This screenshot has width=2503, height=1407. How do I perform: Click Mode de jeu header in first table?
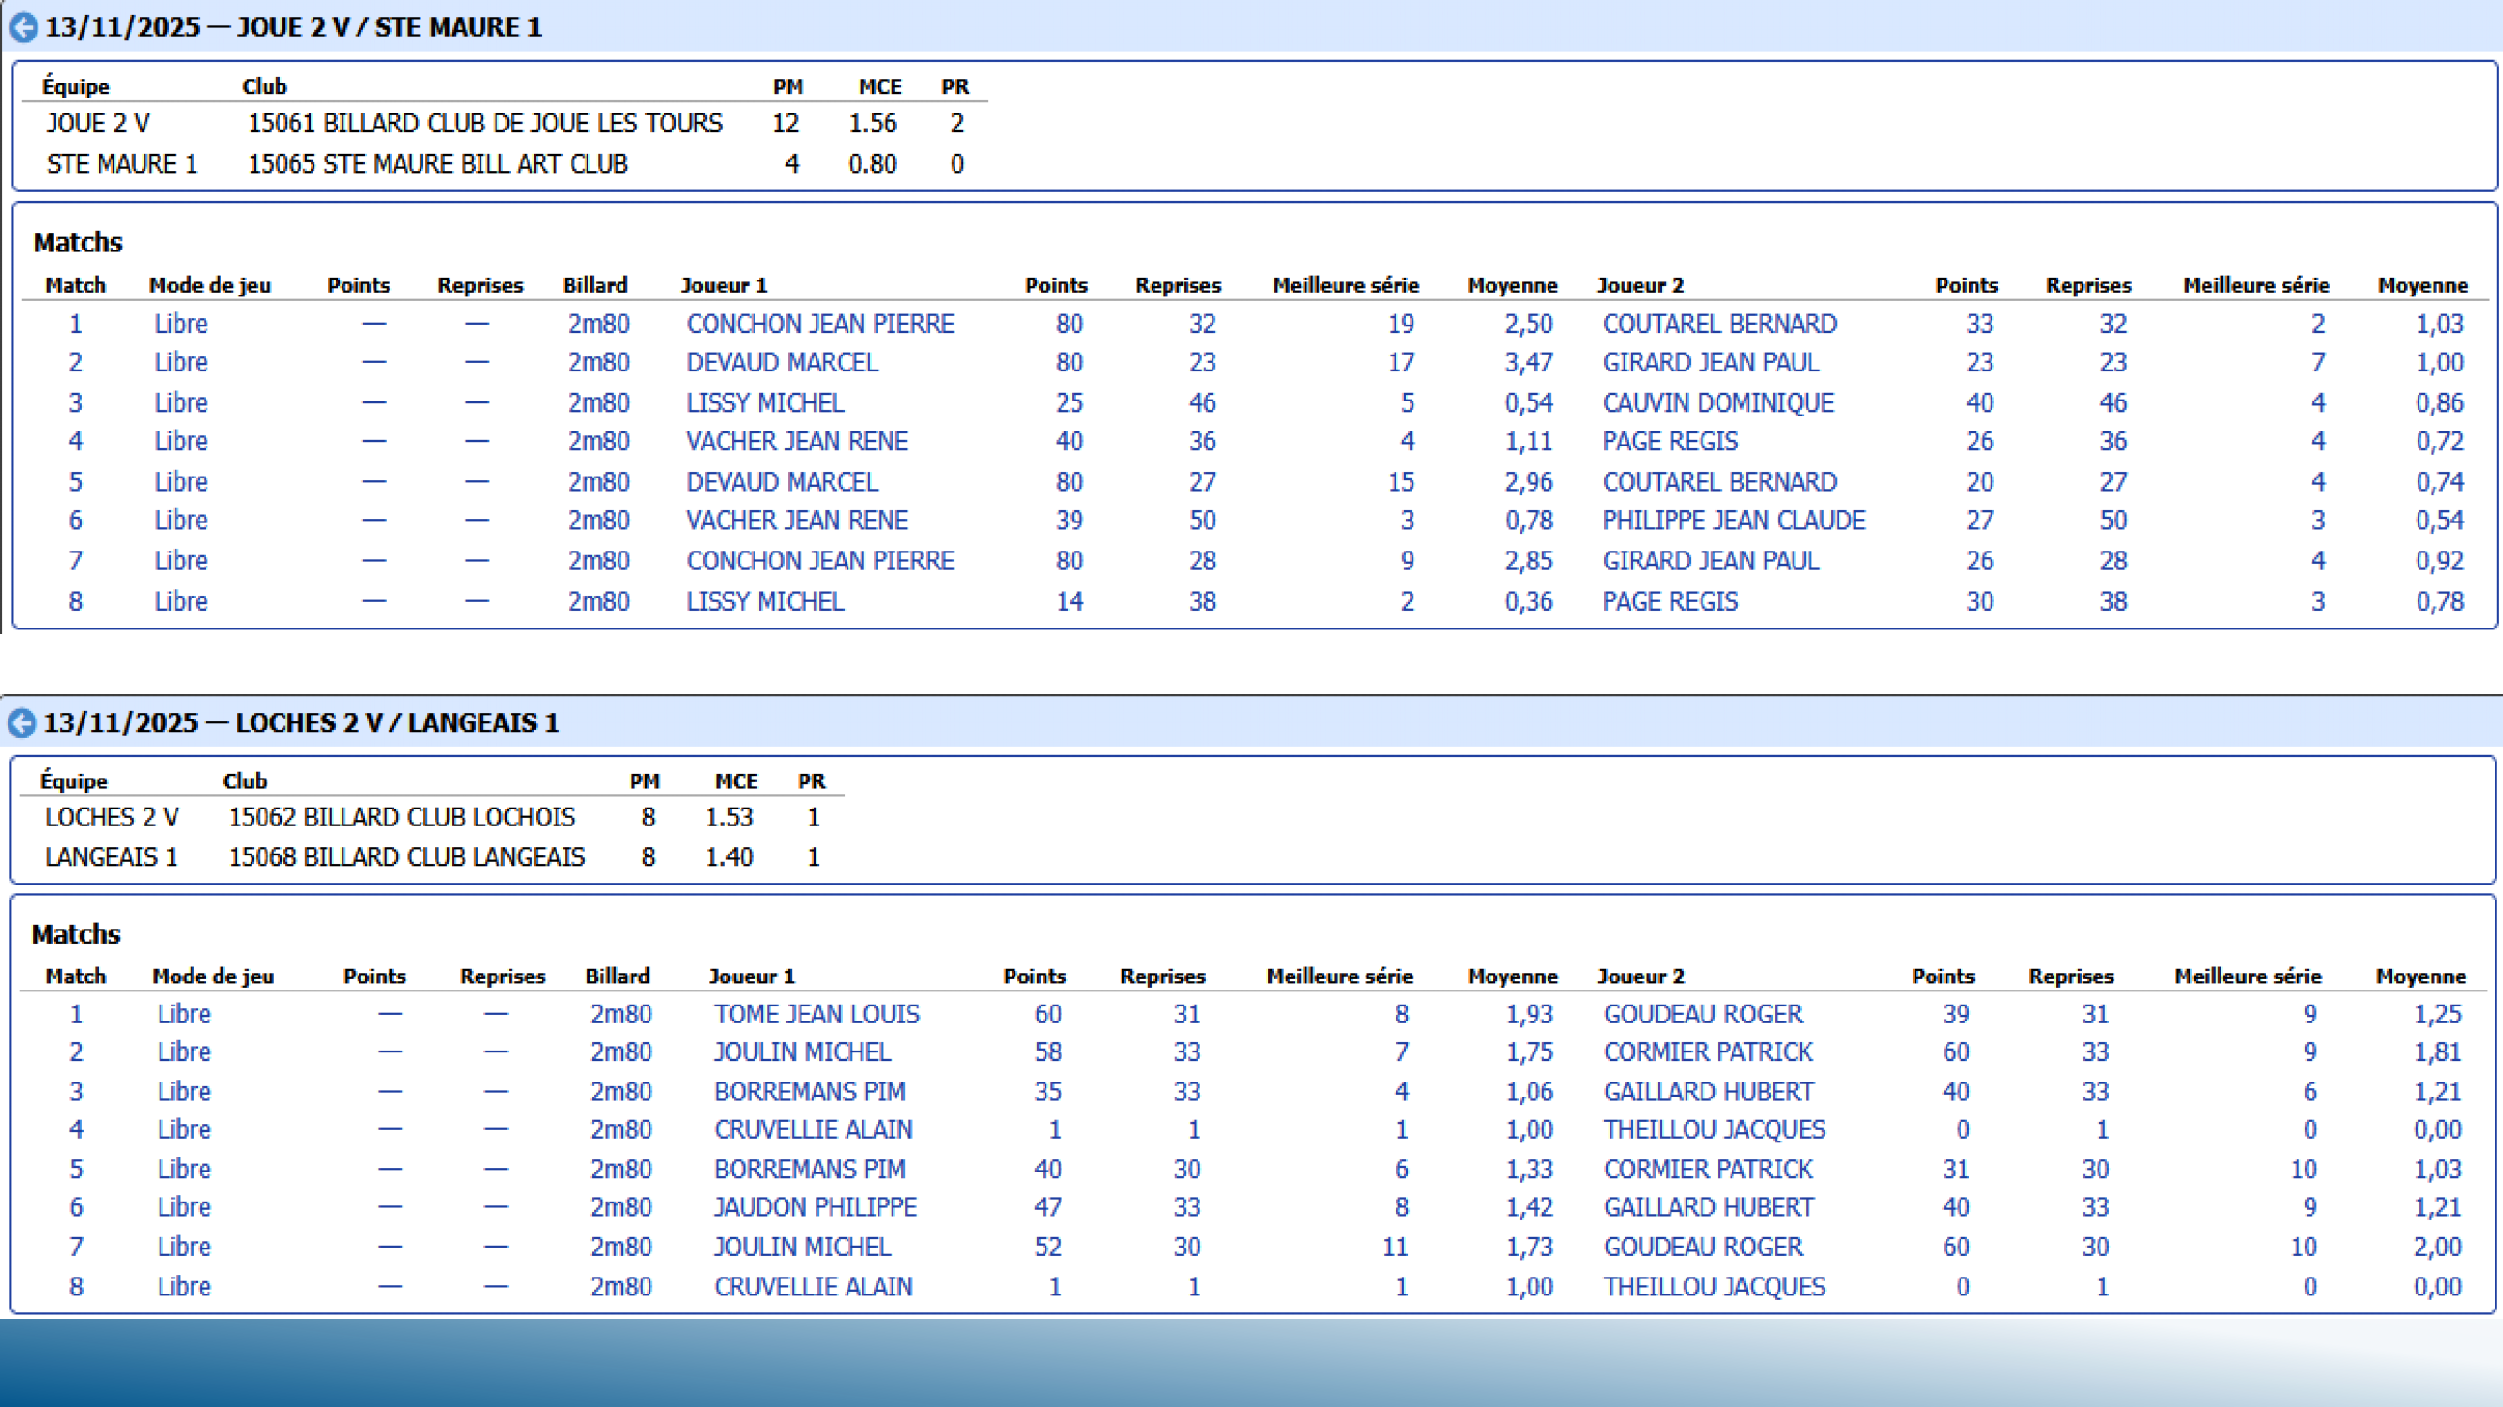[x=209, y=284]
